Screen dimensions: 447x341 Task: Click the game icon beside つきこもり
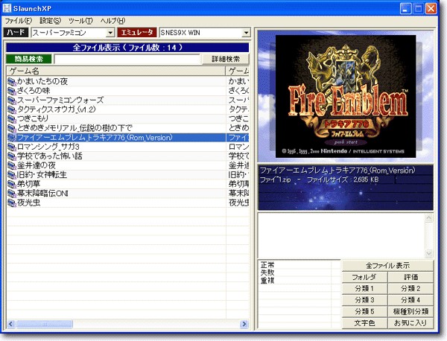[12, 119]
